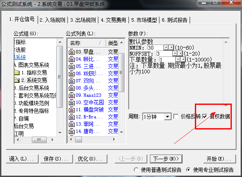Click the 调入(L)... button
Screen dimensions: 242x177
point(22,159)
